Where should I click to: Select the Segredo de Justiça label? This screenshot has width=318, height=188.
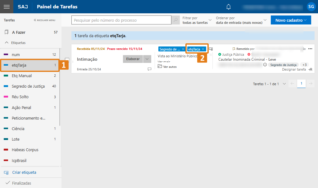(x=28, y=86)
